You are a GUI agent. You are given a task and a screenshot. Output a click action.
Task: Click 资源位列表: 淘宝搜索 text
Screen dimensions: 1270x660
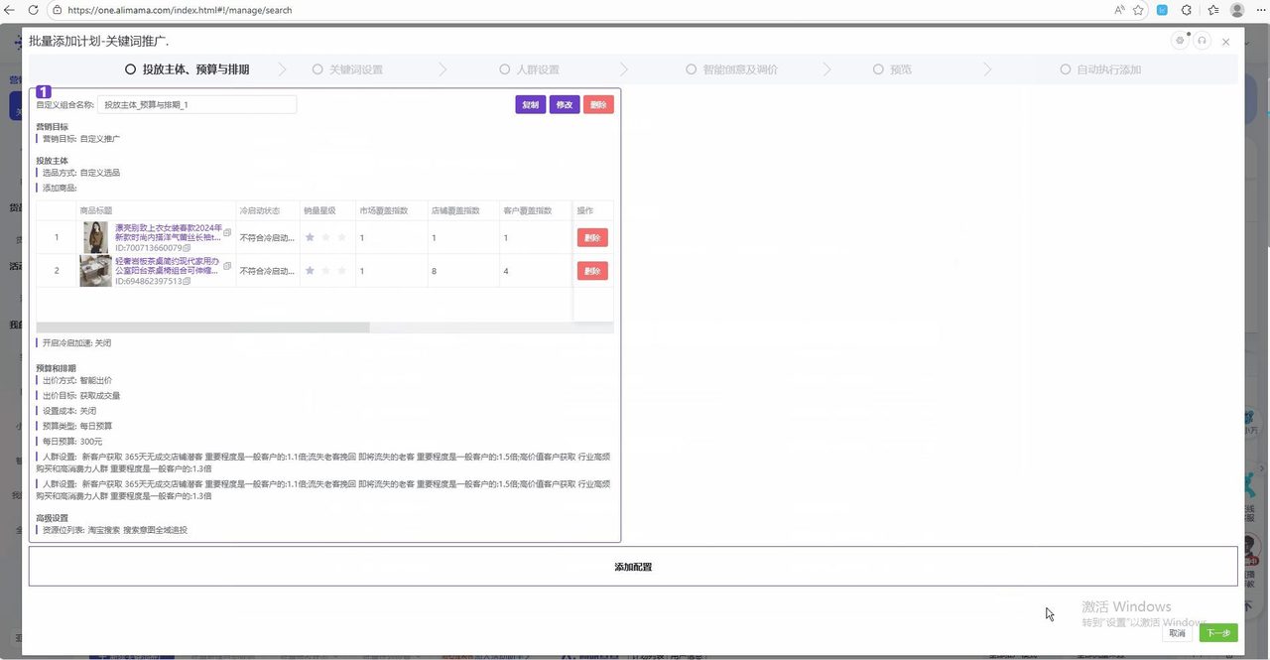pyautogui.click(x=81, y=530)
